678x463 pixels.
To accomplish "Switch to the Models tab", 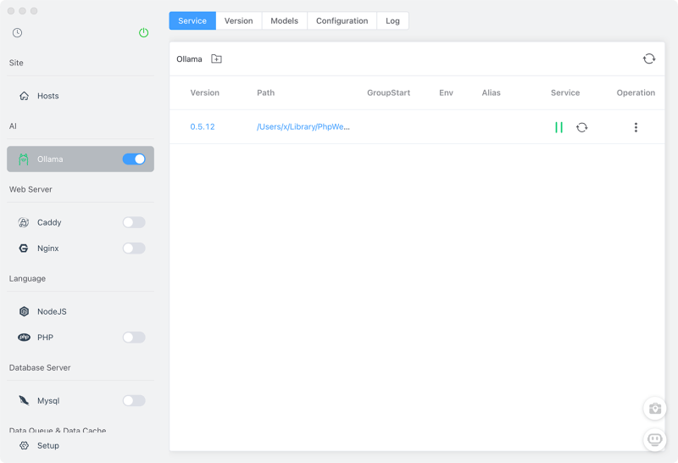I will [x=285, y=20].
